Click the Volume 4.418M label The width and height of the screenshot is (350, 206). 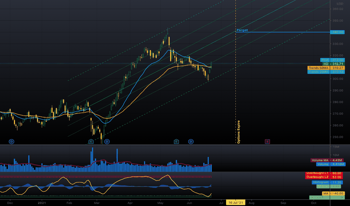pos(331,164)
